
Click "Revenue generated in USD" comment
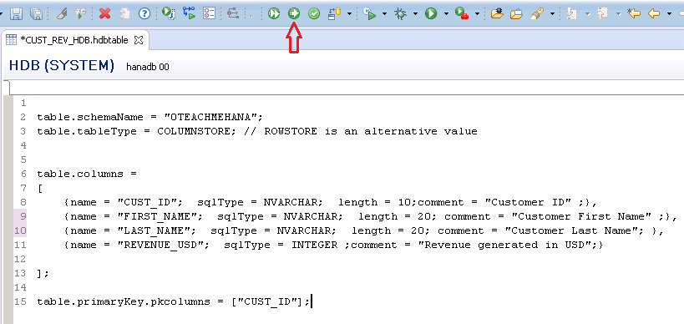[504, 245]
